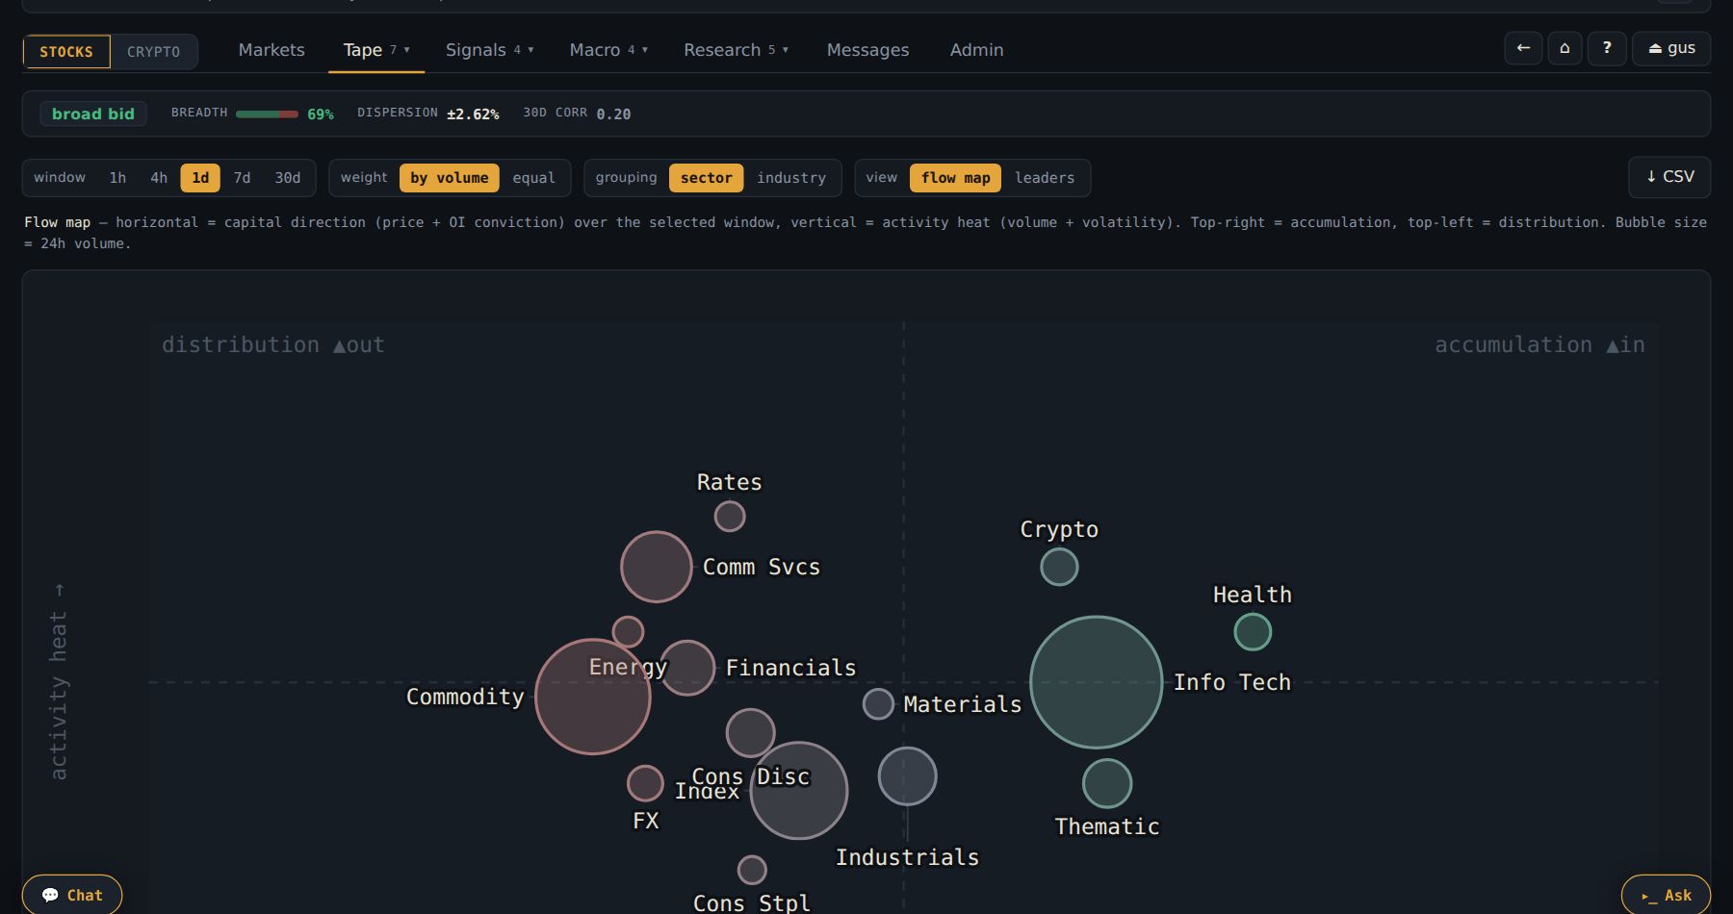Select the Rates bubble
Viewport: 1733px width, 914px height.
(x=730, y=517)
